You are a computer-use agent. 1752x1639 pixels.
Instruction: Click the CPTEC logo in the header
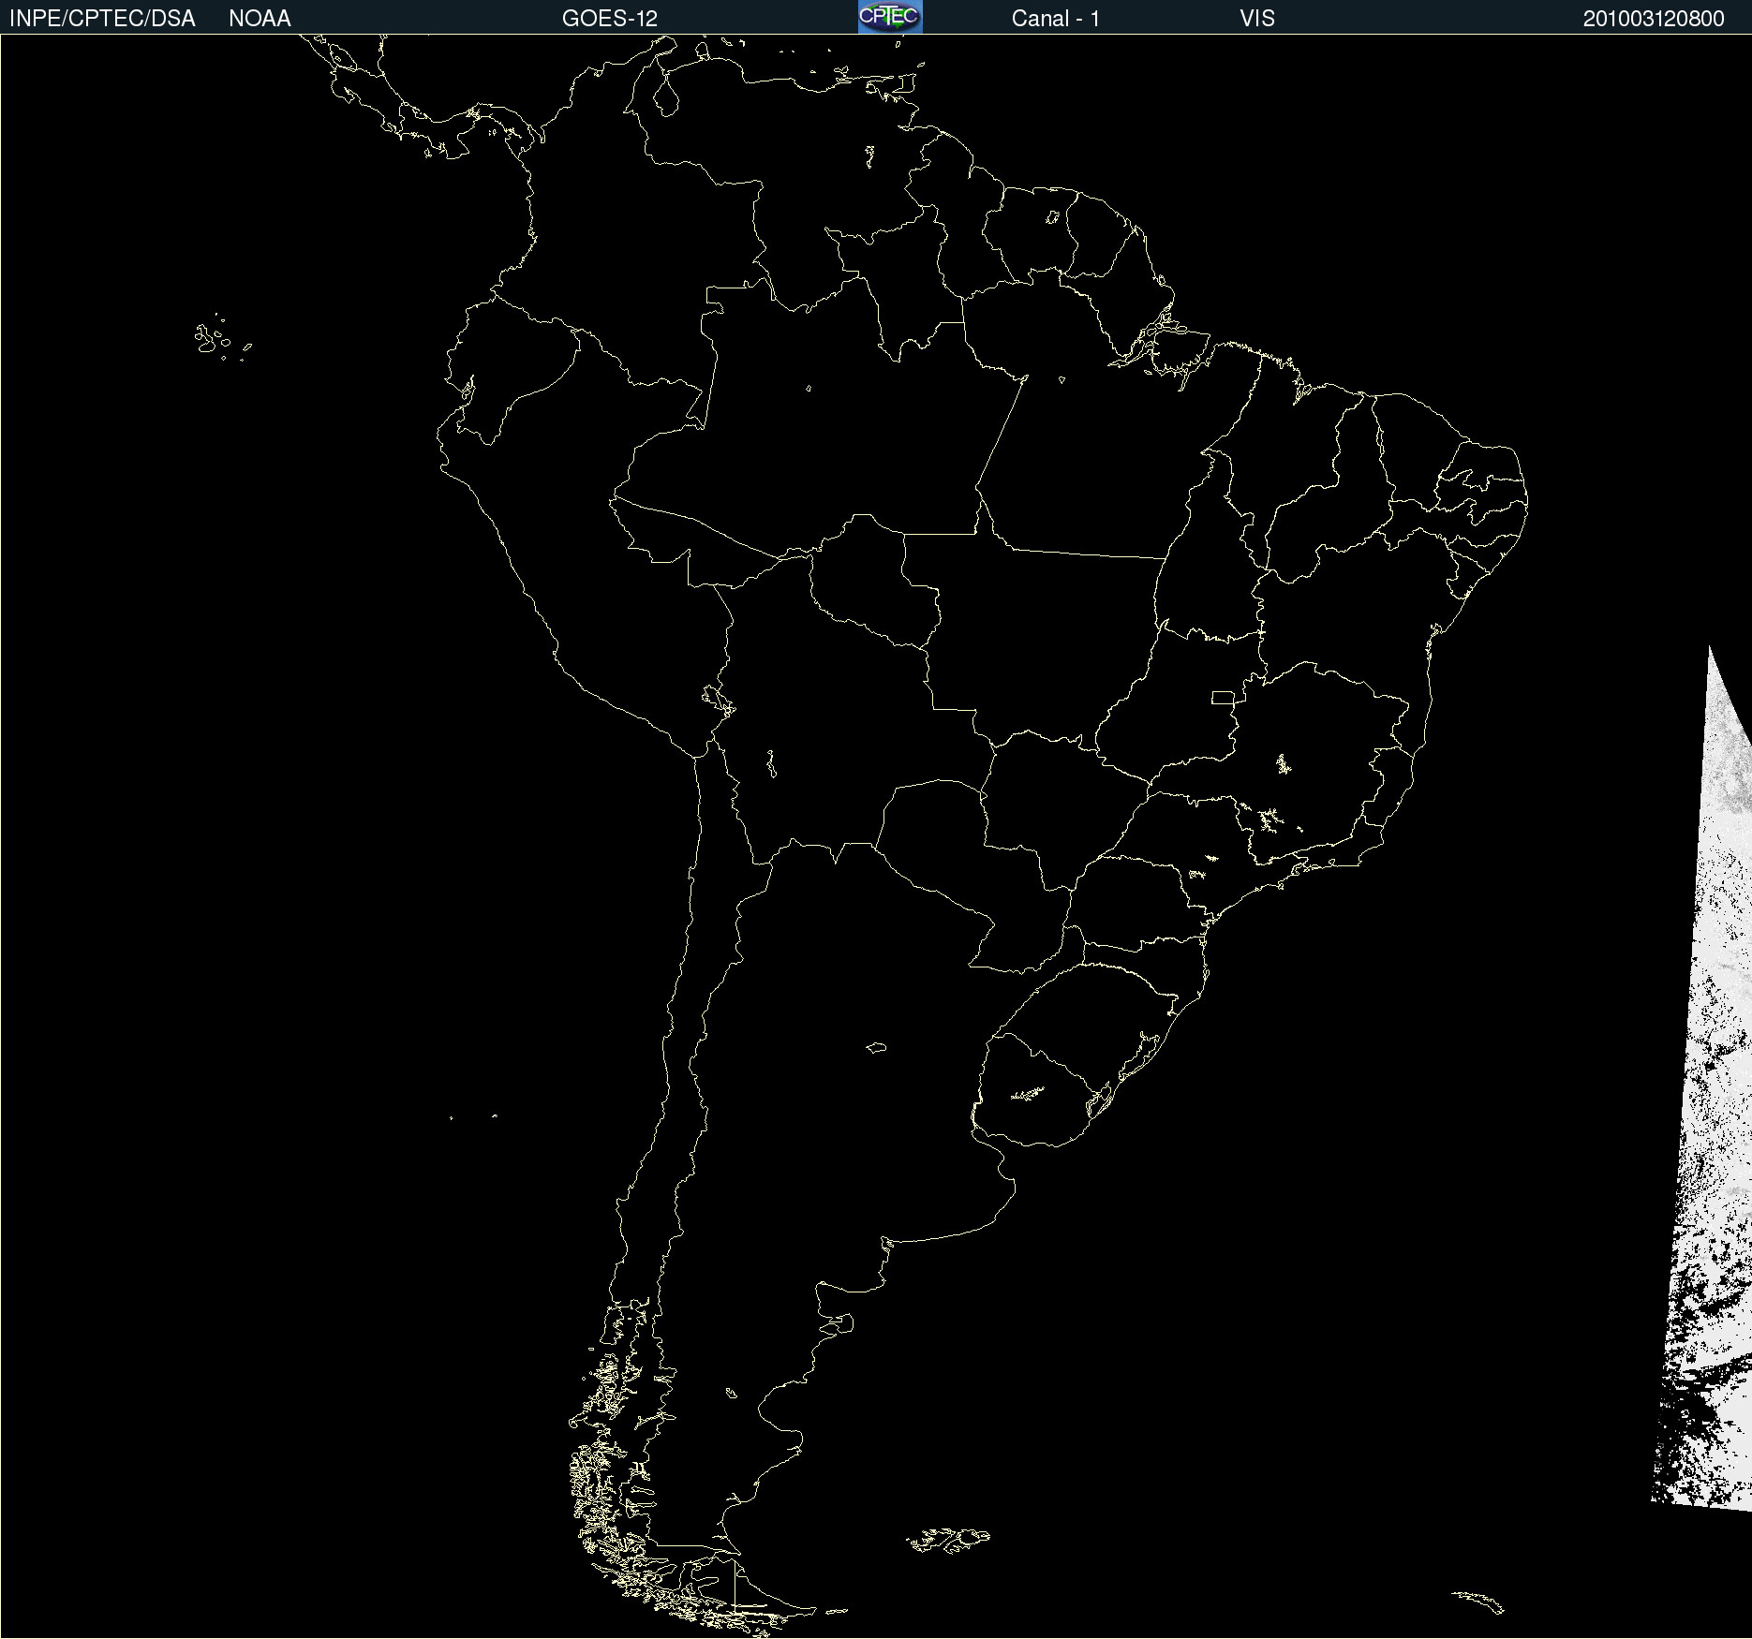[890, 17]
